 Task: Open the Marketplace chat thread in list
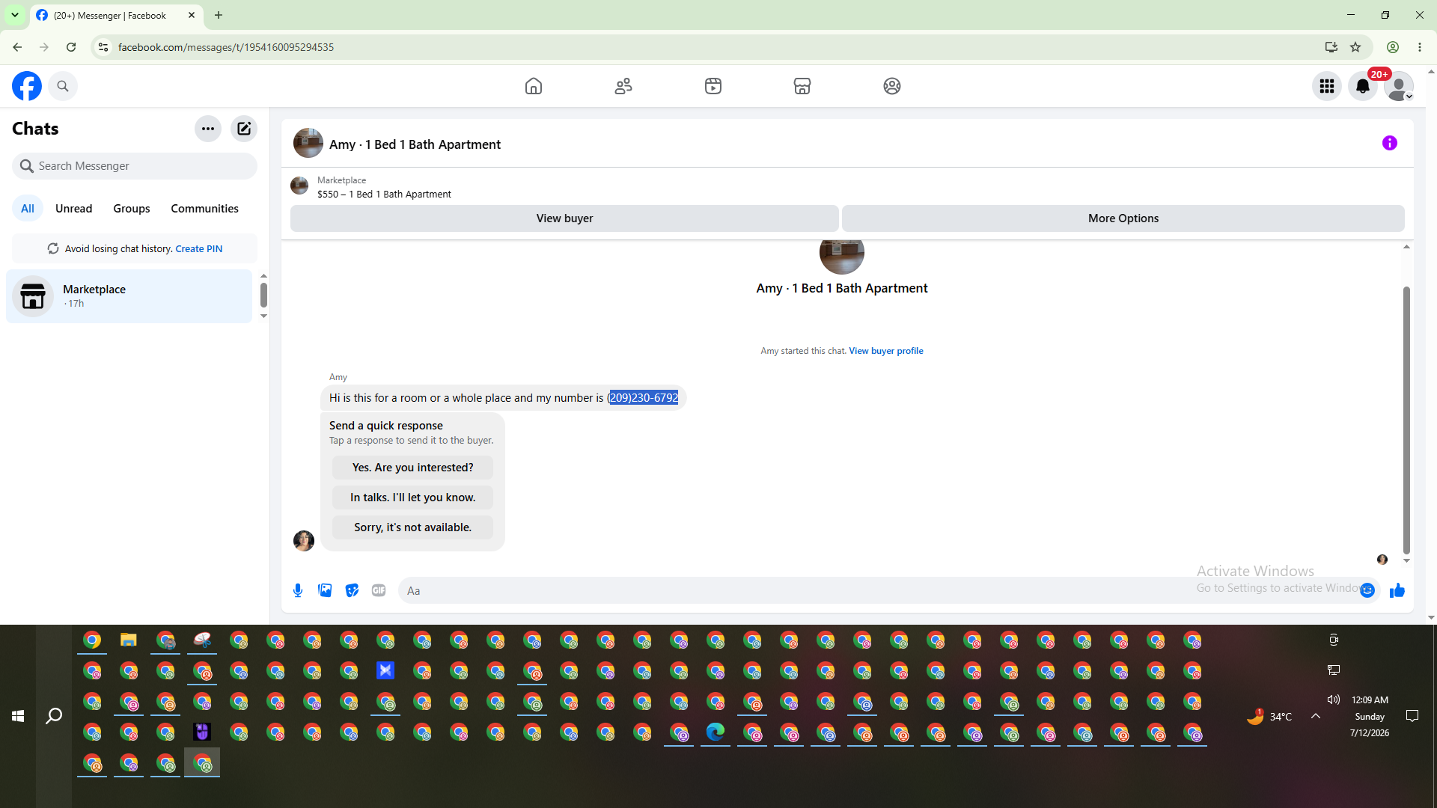[129, 296]
